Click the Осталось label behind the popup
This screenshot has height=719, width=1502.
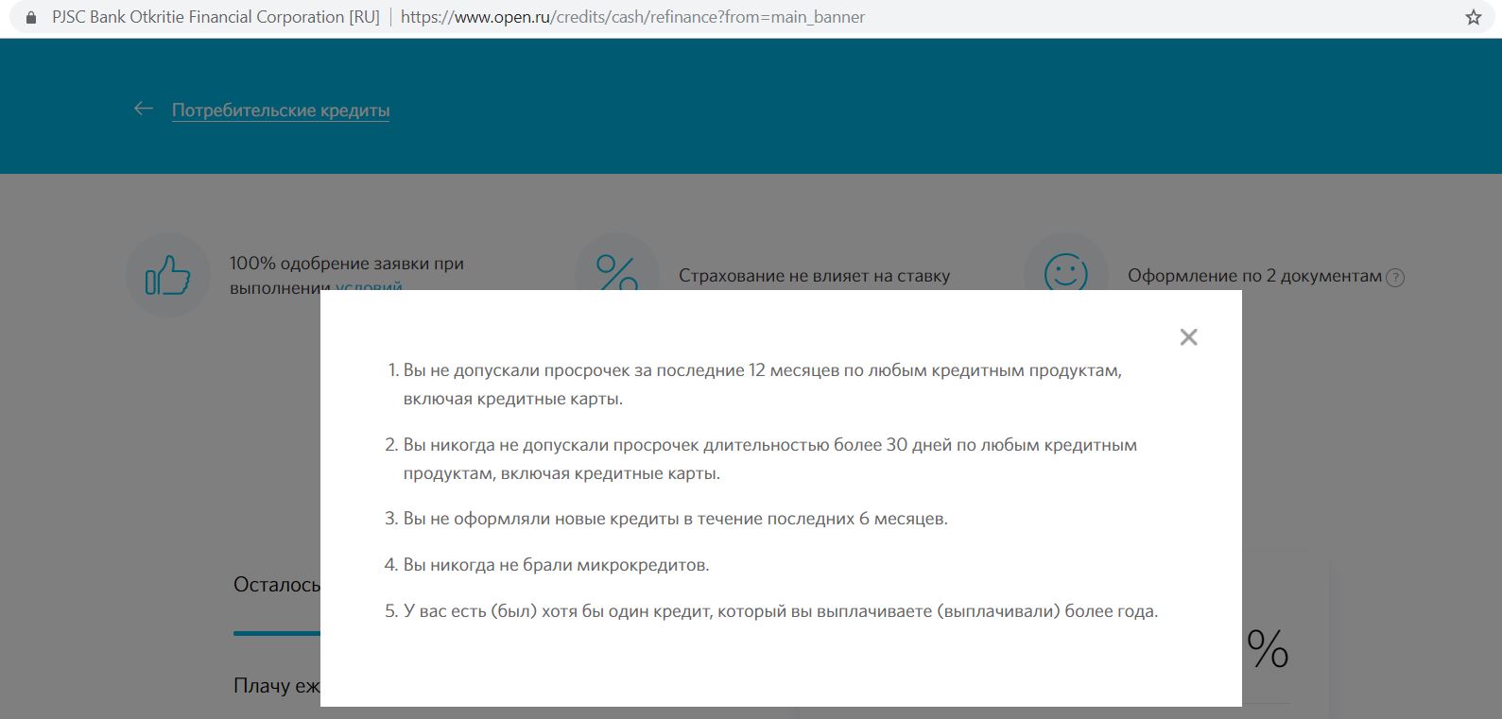click(x=277, y=585)
